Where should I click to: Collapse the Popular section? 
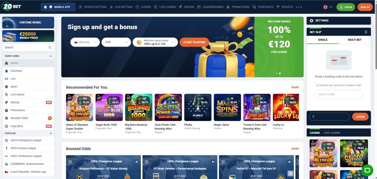(50, 133)
